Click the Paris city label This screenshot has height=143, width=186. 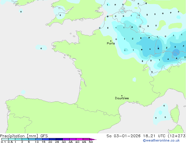click(x=111, y=43)
